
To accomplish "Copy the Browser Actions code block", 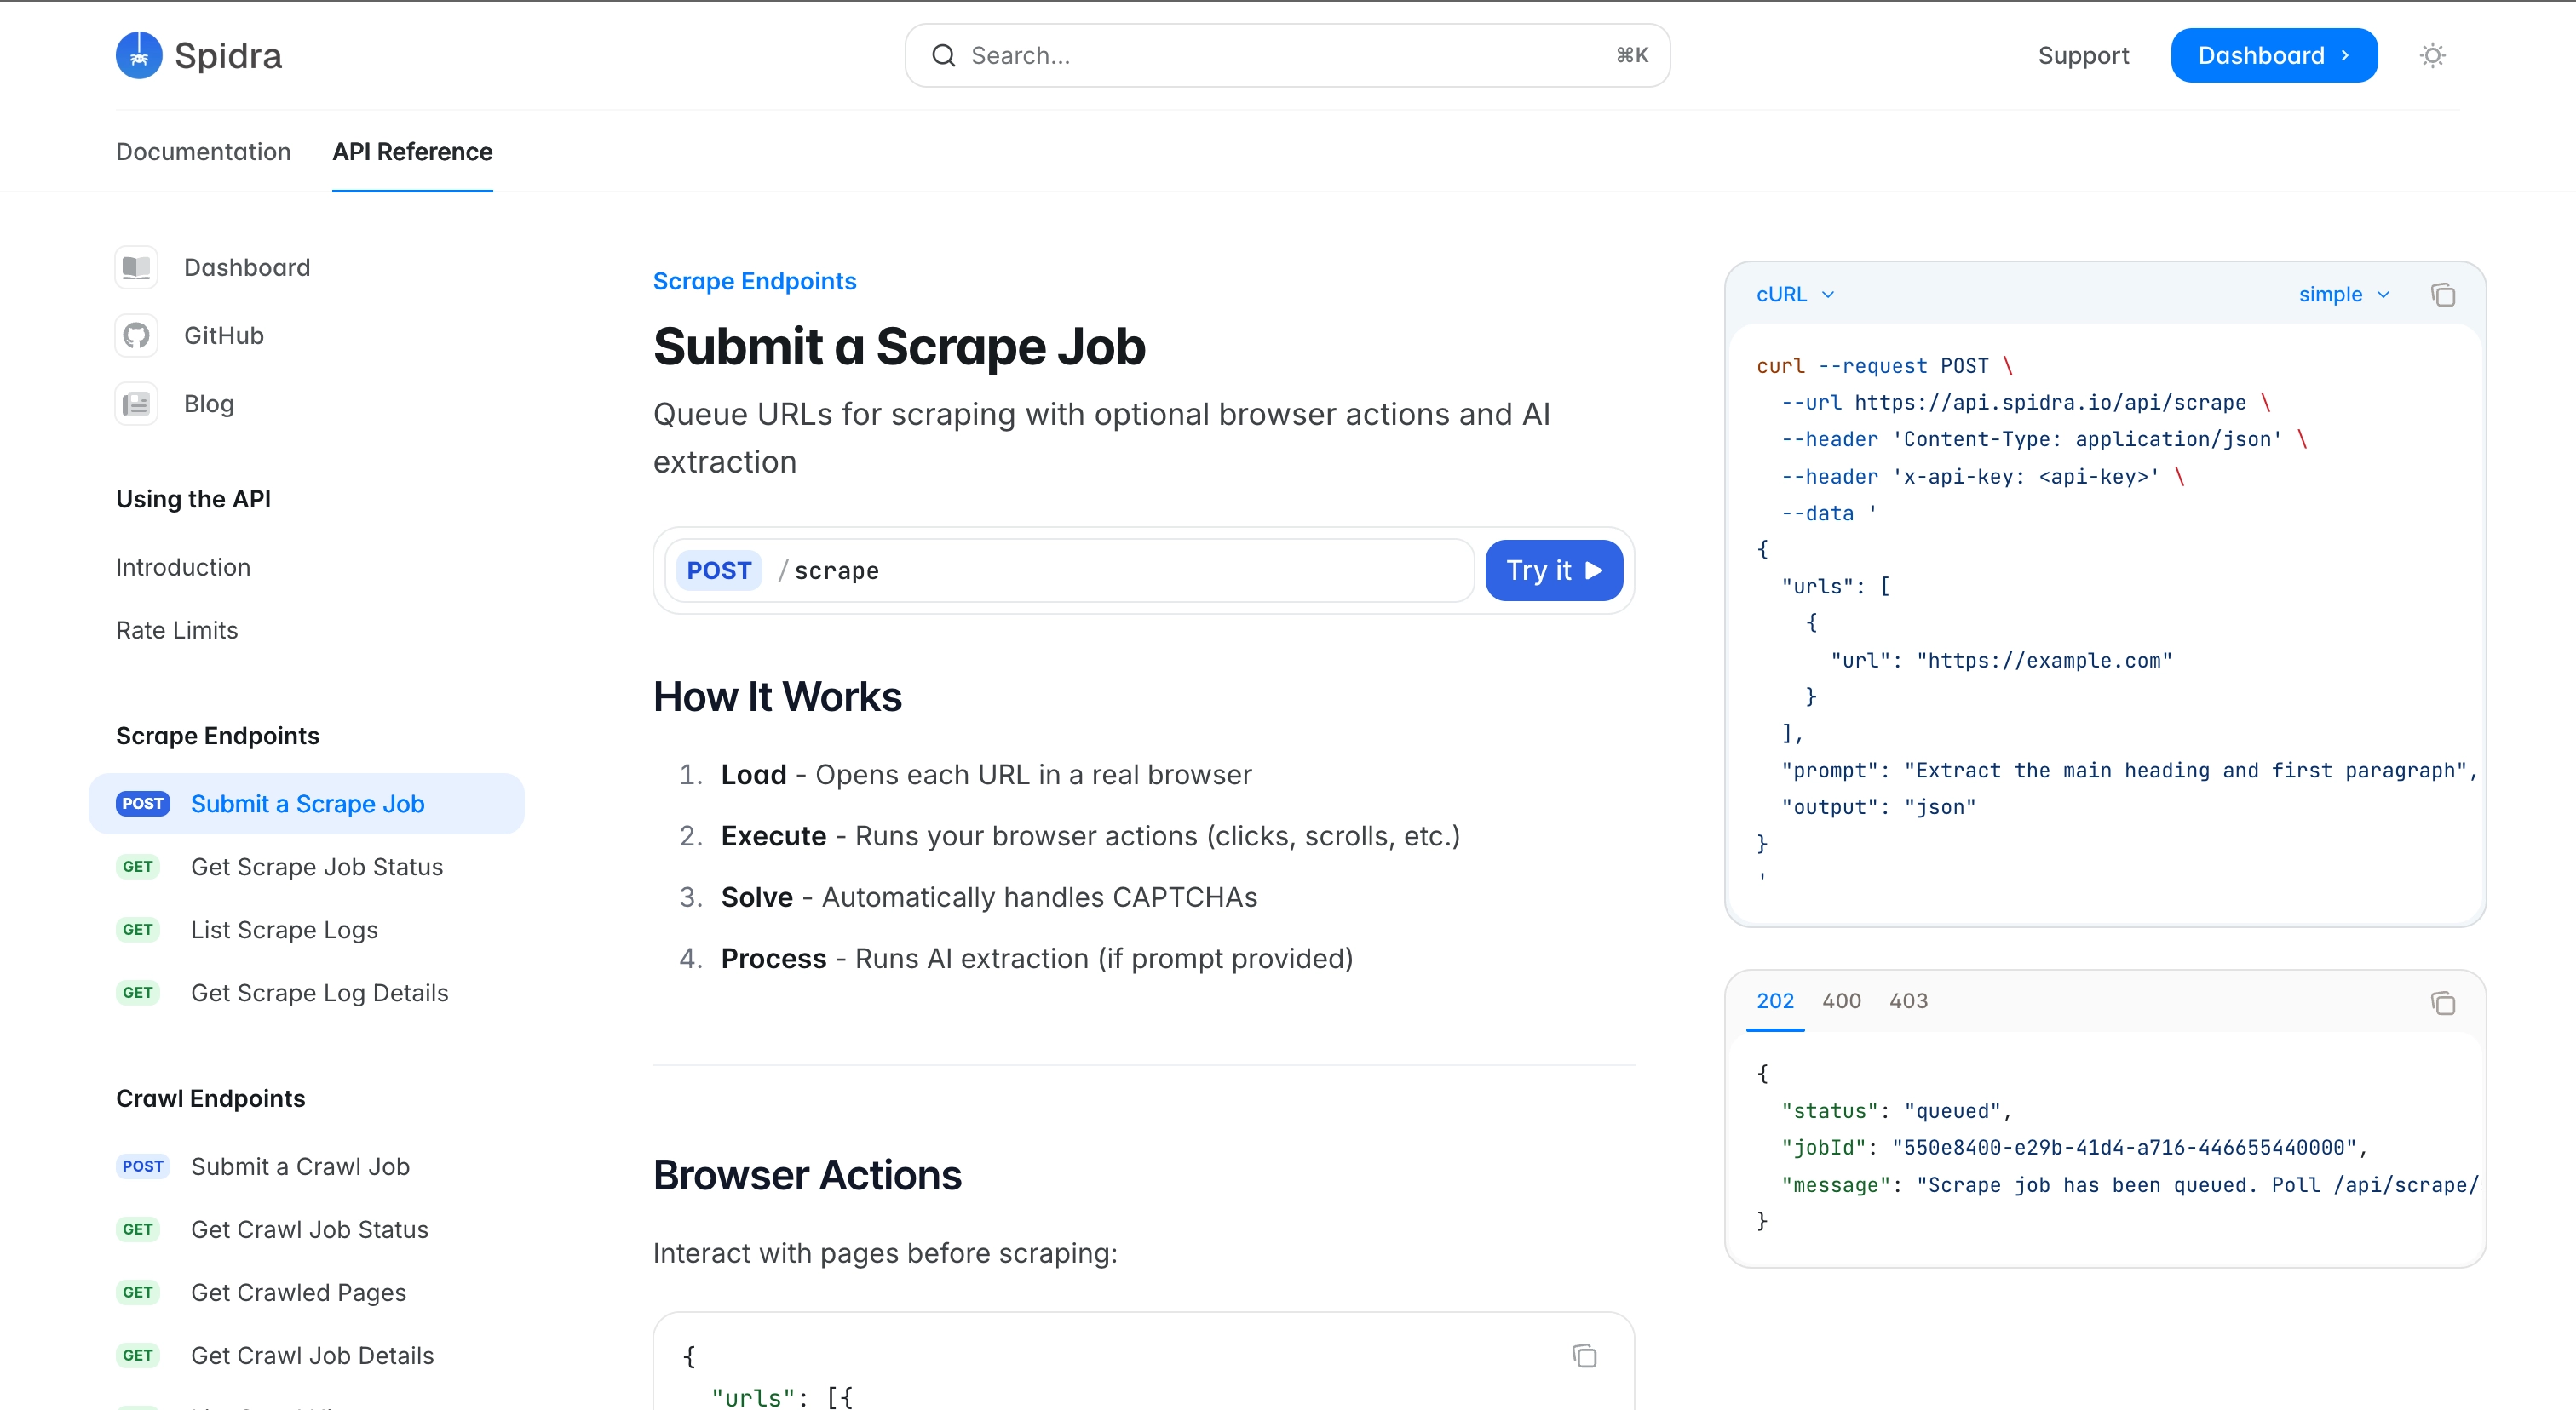I will pyautogui.click(x=1585, y=1355).
